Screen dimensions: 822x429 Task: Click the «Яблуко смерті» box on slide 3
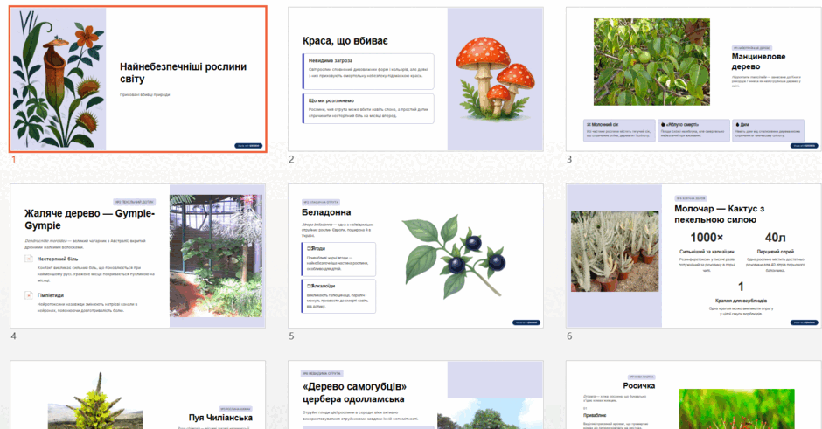click(693, 130)
